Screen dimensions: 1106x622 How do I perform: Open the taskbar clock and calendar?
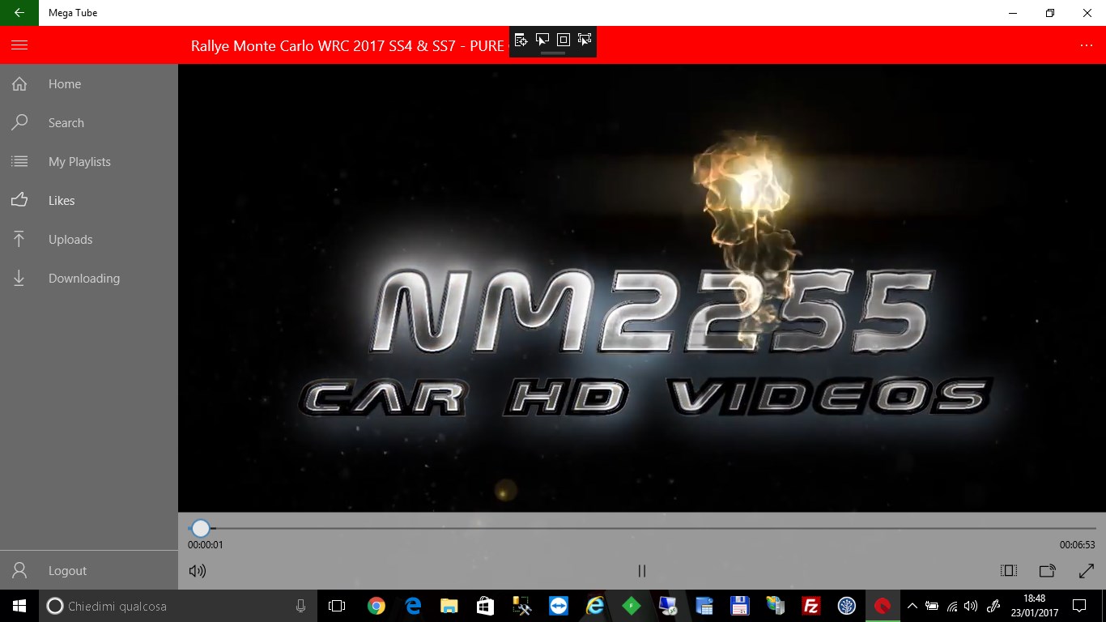pos(1035,606)
